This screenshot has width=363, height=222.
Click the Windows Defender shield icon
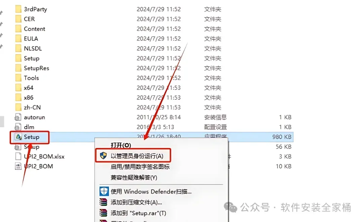pyautogui.click(x=104, y=191)
